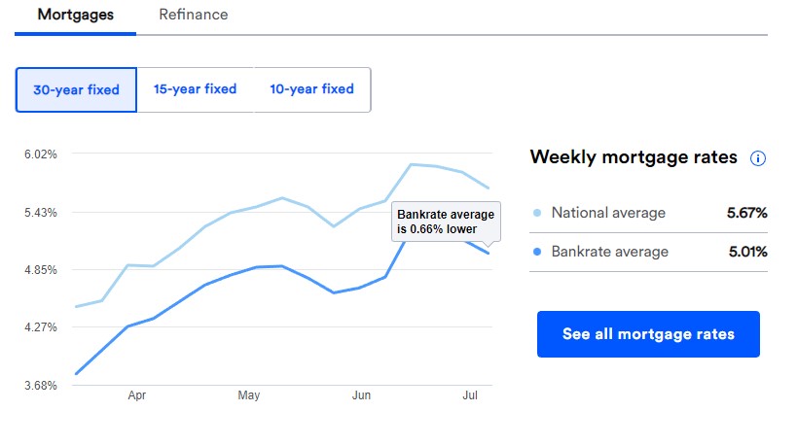Click the info icon beside Weekly mortgage rates
Viewport: 797px width, 445px height.
pyautogui.click(x=757, y=158)
